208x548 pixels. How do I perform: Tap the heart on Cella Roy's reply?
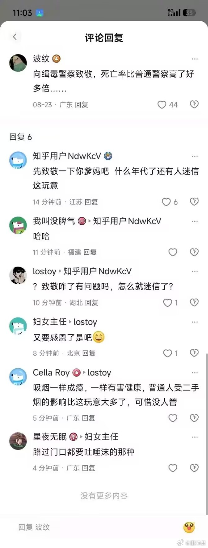tap(173, 418)
